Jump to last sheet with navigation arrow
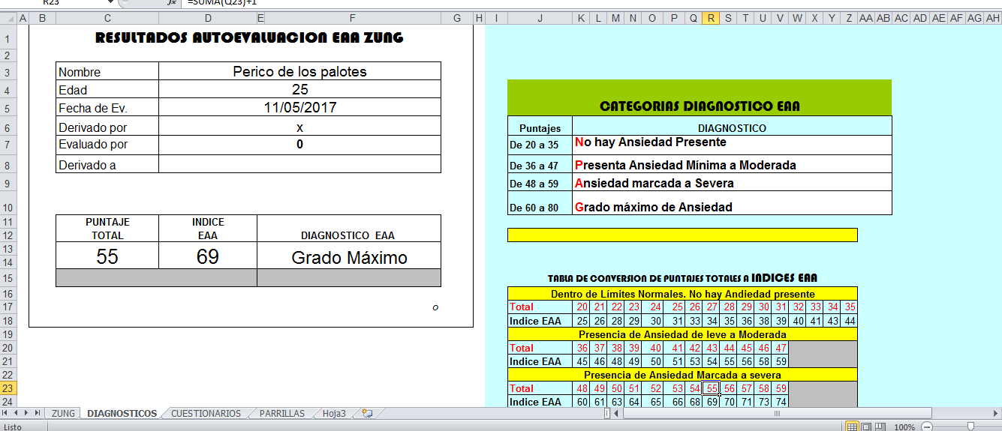 (37, 413)
